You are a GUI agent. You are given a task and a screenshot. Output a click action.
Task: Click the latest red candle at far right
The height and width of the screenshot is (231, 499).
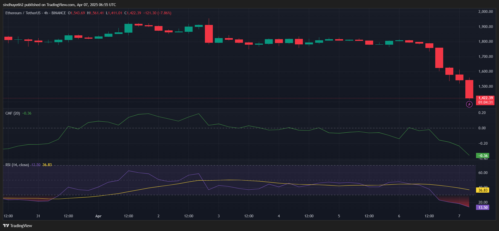tap(469, 89)
